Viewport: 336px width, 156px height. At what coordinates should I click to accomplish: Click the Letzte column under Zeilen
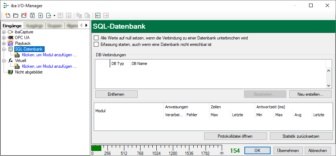pos(243,115)
